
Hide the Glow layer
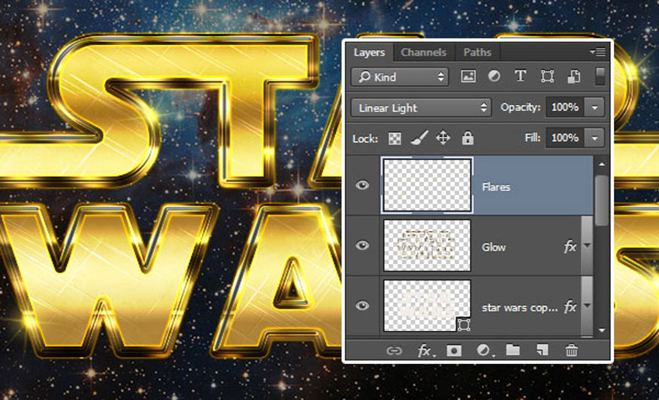(362, 245)
